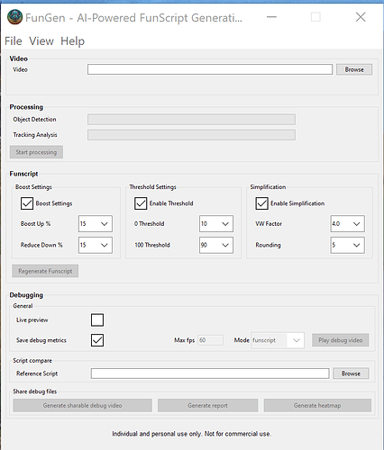This screenshot has width=384, height=450.
Task: Open the Mode funscript dropdown
Action: point(278,340)
